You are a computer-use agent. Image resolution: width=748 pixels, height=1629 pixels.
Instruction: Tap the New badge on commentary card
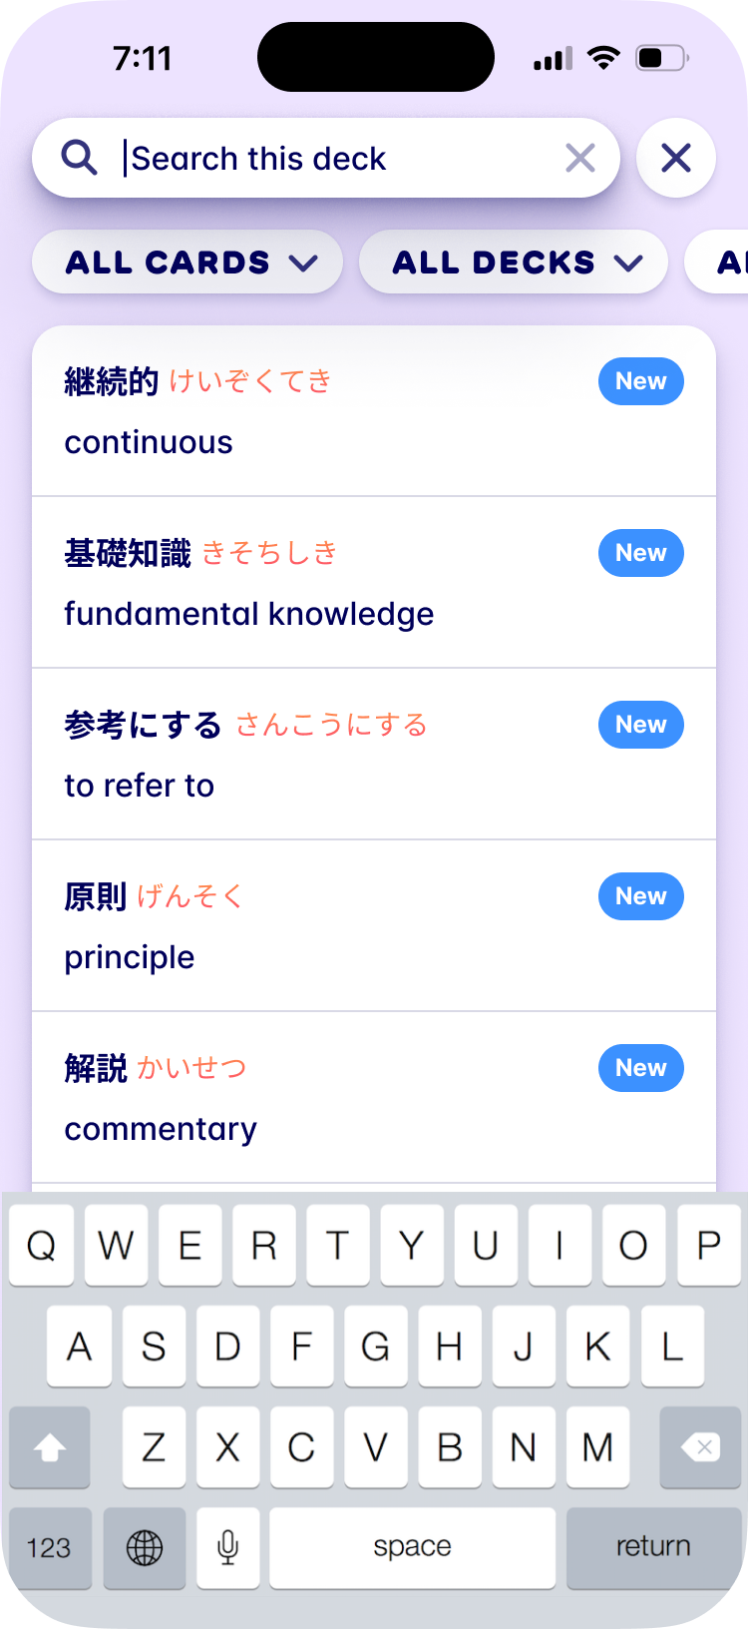tap(640, 1068)
